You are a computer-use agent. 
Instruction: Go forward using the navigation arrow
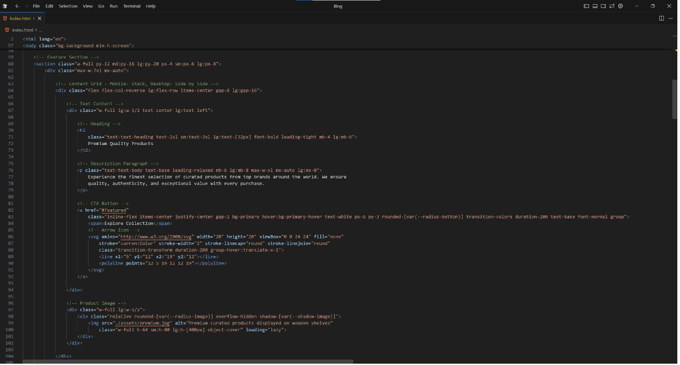click(x=26, y=6)
